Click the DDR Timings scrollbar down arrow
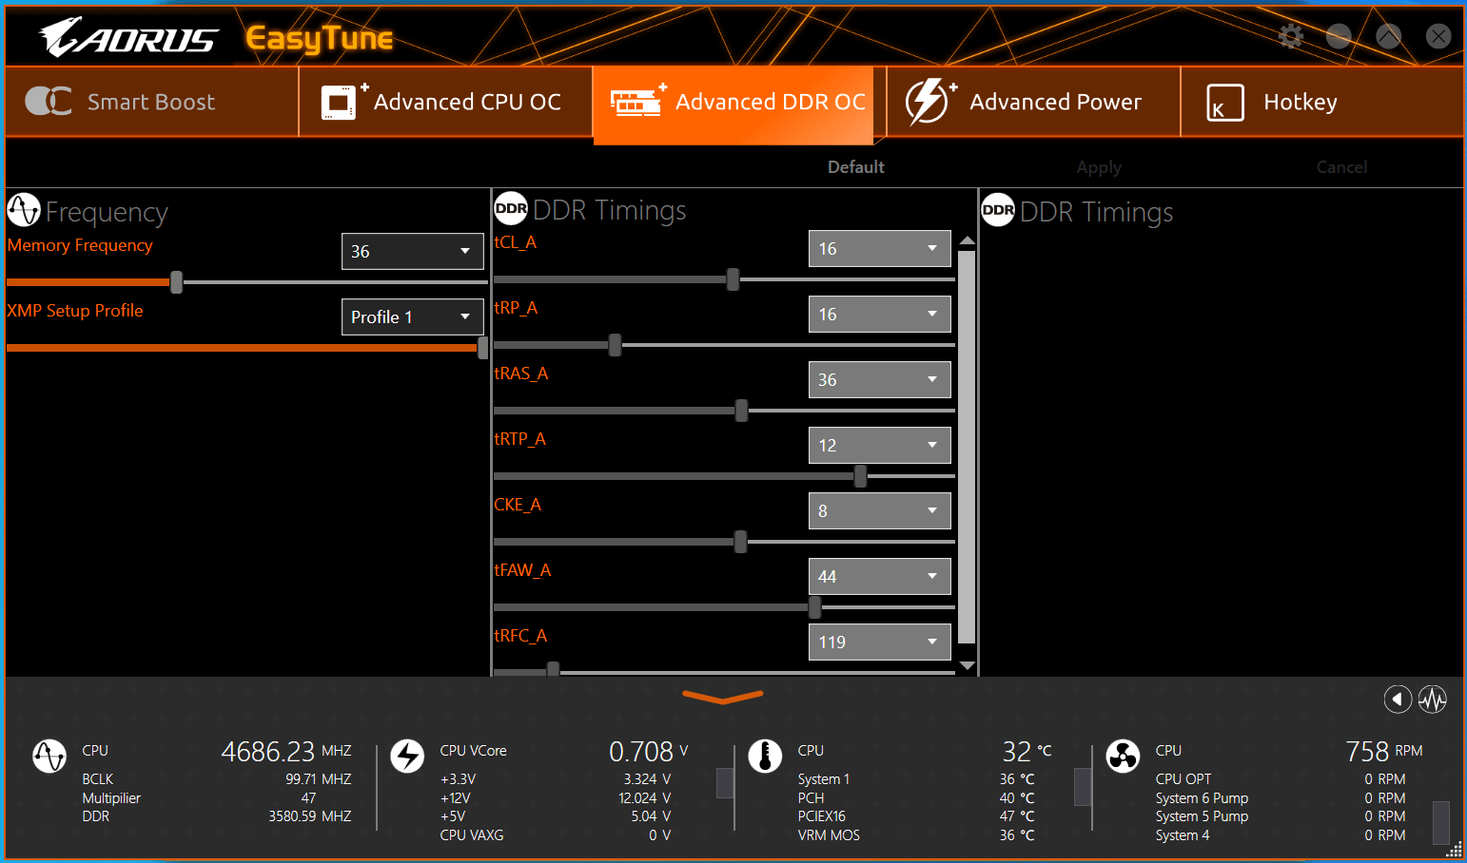1467x863 pixels. point(968,665)
